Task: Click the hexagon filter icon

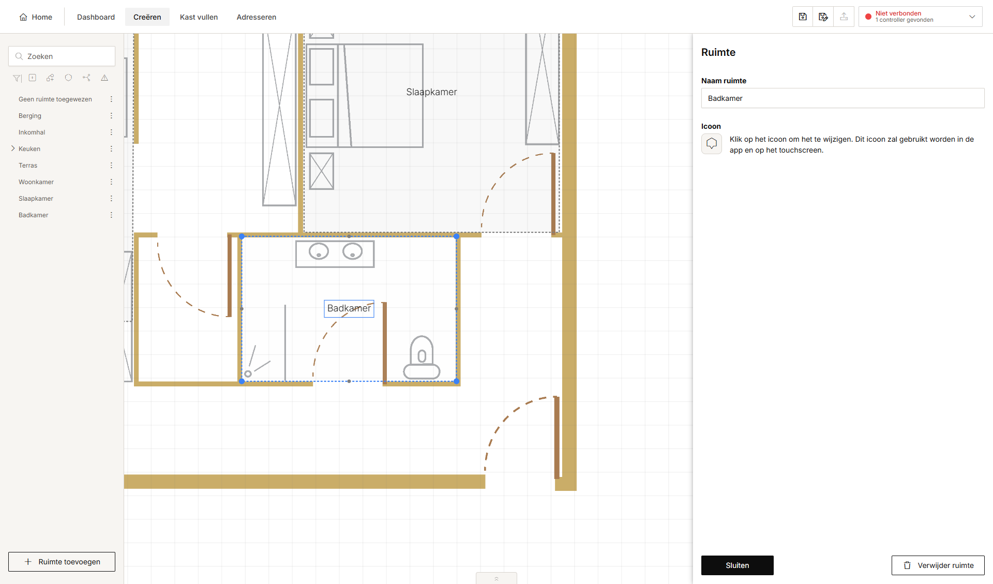Action: pos(68,78)
